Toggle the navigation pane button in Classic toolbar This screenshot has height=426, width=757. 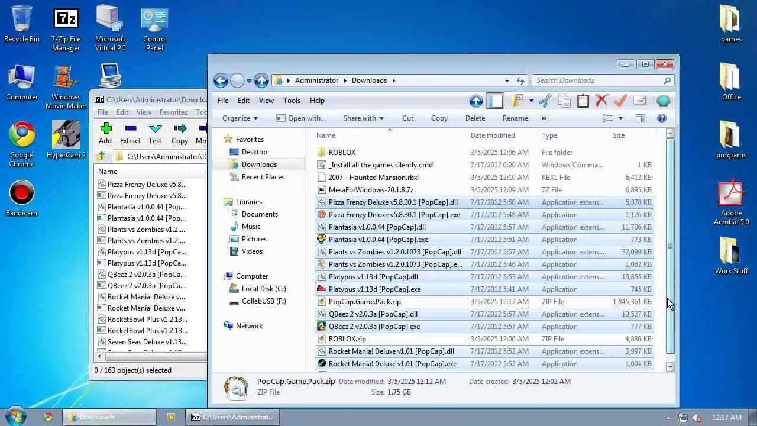pyautogui.click(x=495, y=101)
